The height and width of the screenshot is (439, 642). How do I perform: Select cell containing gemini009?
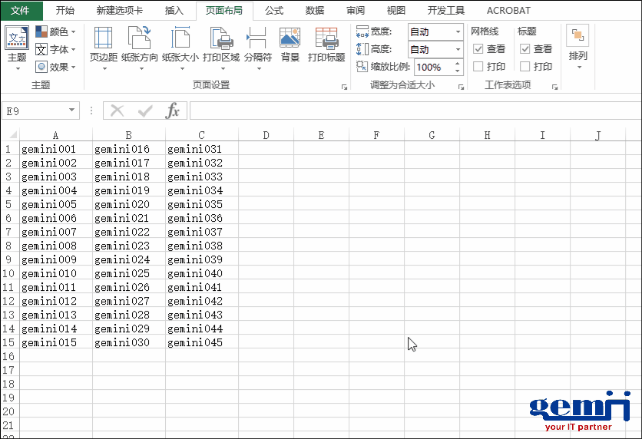pos(56,259)
